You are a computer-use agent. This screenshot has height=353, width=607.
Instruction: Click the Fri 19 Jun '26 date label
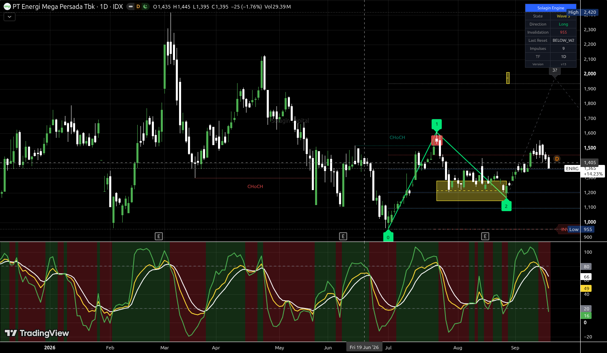[364, 347]
